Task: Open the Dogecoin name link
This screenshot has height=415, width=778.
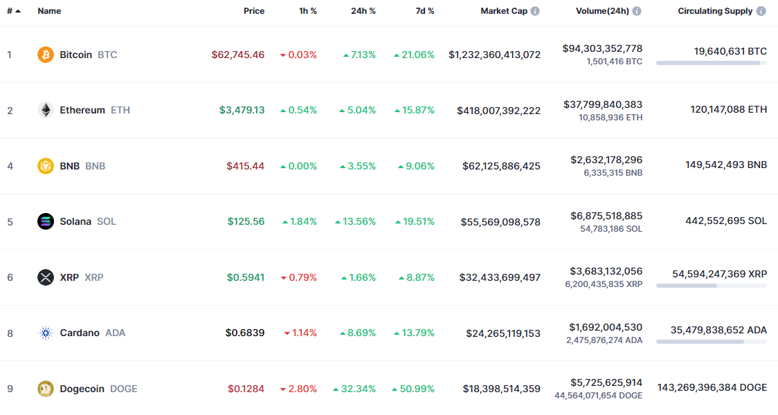Action: [x=82, y=389]
